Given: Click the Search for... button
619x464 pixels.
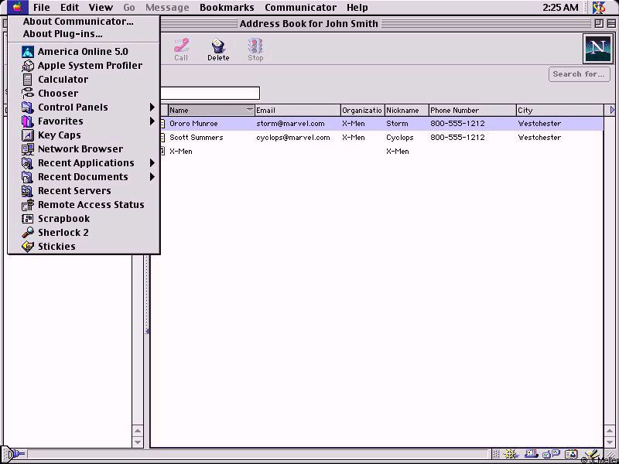Looking at the screenshot, I should 578,74.
